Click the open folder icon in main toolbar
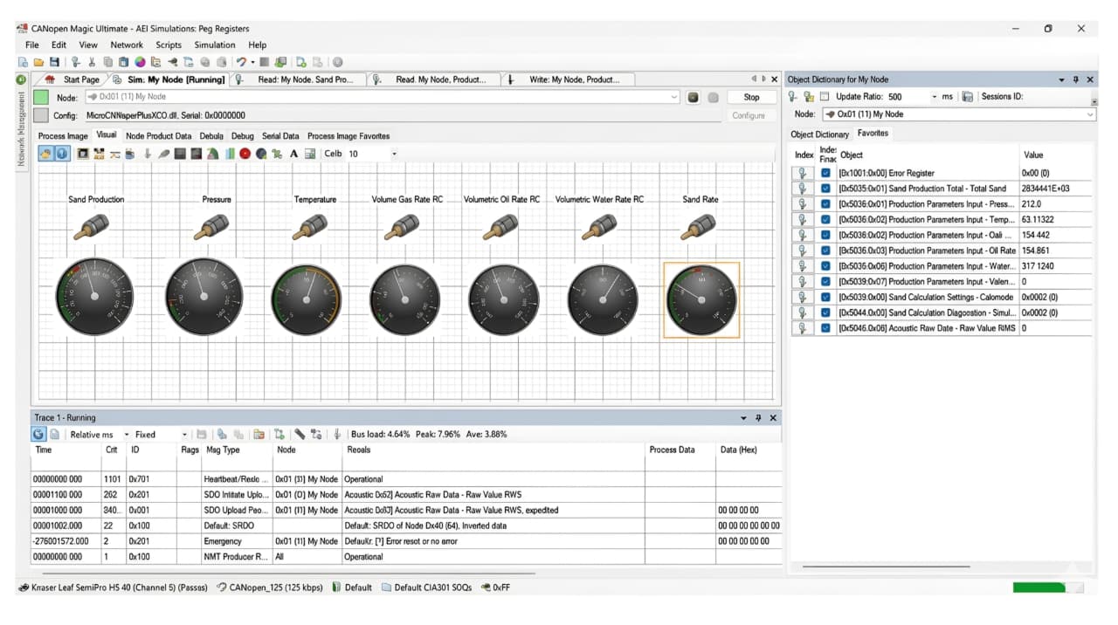 (x=38, y=62)
